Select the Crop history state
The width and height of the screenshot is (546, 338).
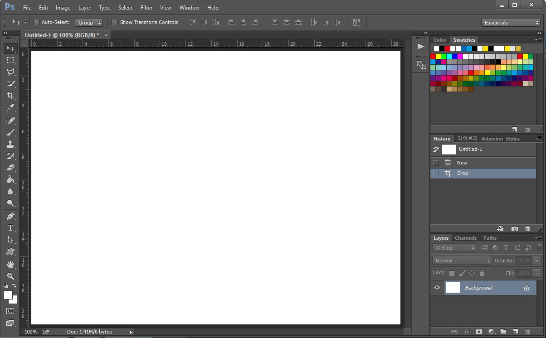tap(483, 173)
